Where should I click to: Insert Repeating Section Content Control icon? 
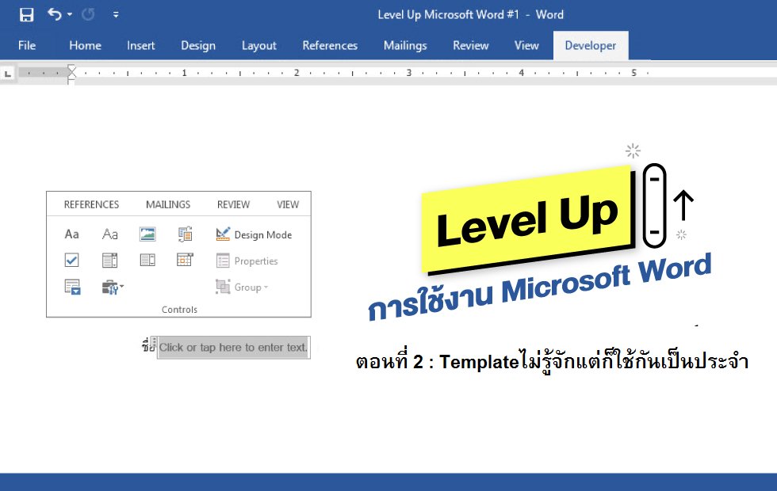72,287
